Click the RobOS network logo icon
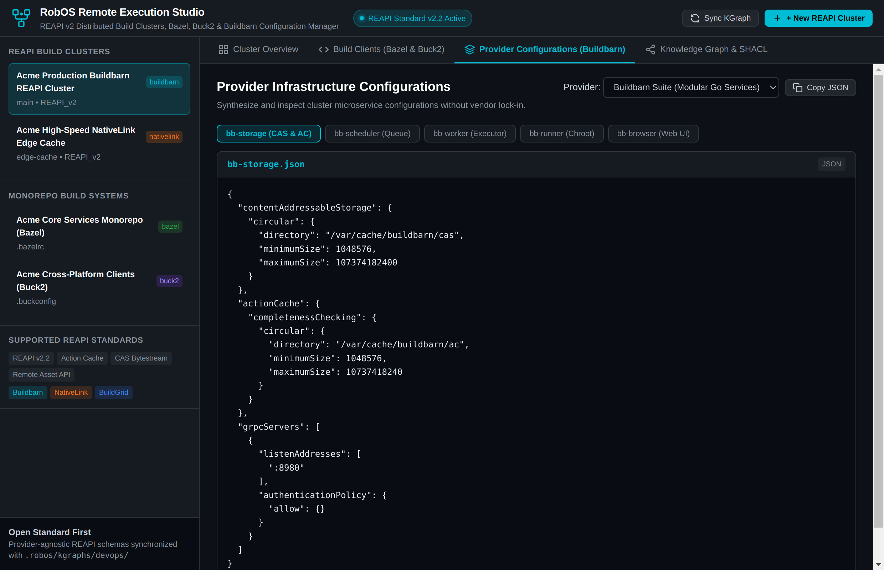The height and width of the screenshot is (570, 884). coord(21,18)
